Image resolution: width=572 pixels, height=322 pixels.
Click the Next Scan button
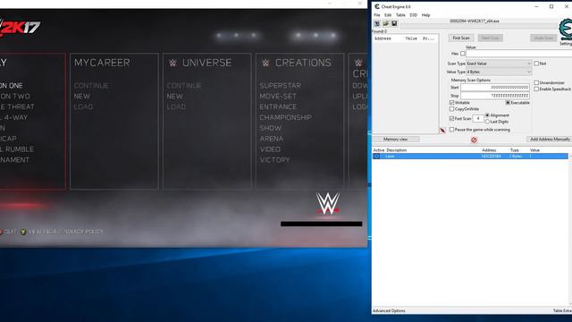491,38
